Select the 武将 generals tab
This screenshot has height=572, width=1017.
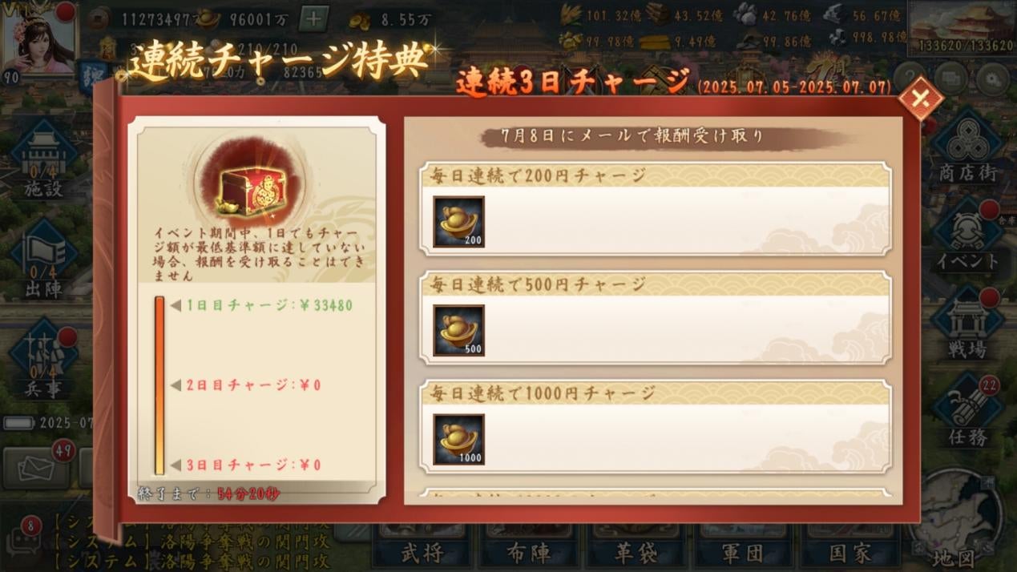pyautogui.click(x=422, y=550)
